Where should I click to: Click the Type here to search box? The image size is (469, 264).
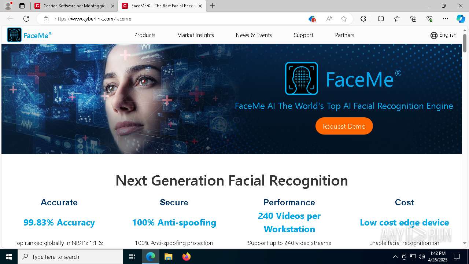pos(70,257)
